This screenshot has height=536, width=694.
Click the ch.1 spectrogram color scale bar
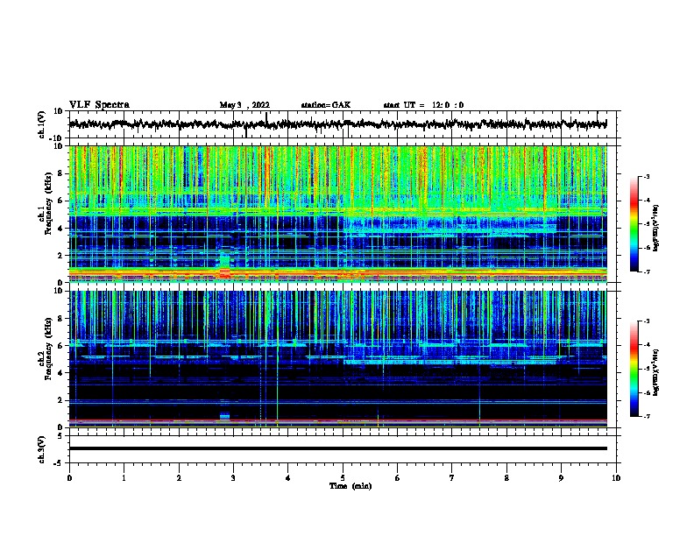634,224
